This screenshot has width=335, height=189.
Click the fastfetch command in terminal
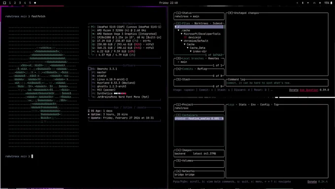pyautogui.click(x=38, y=16)
